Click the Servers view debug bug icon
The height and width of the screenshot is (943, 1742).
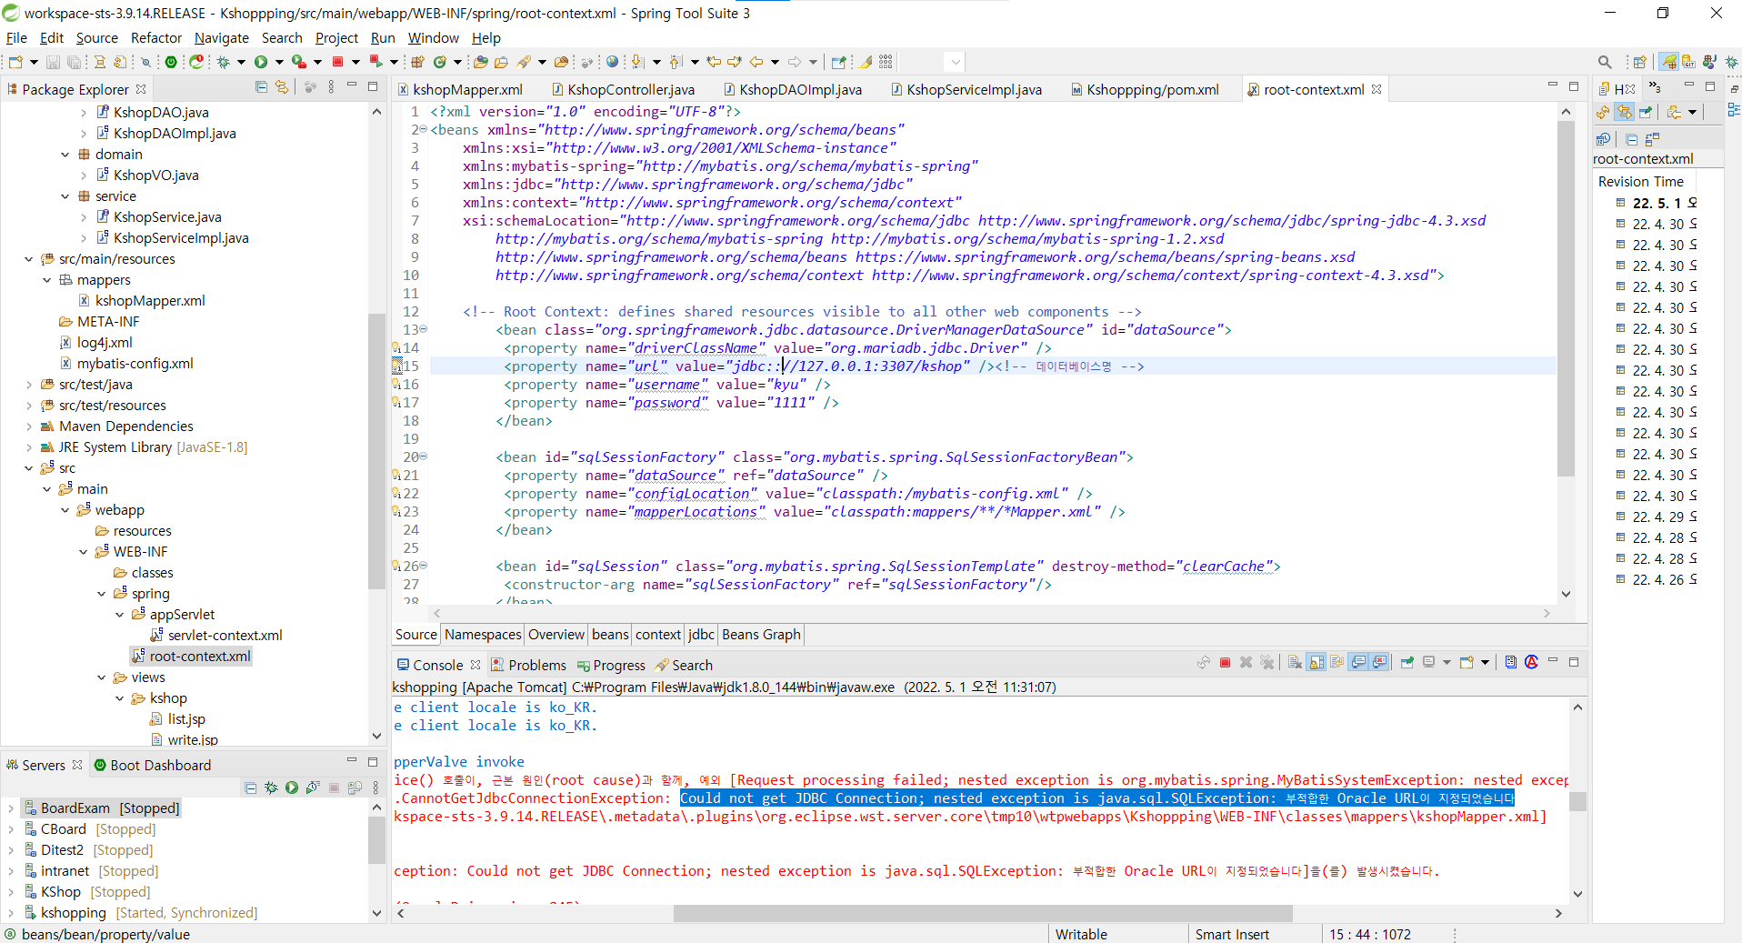click(271, 788)
